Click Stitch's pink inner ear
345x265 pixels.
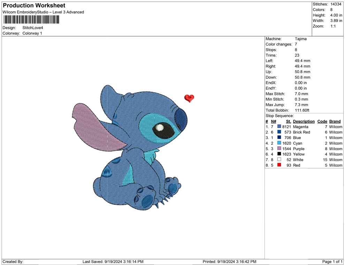point(94,128)
